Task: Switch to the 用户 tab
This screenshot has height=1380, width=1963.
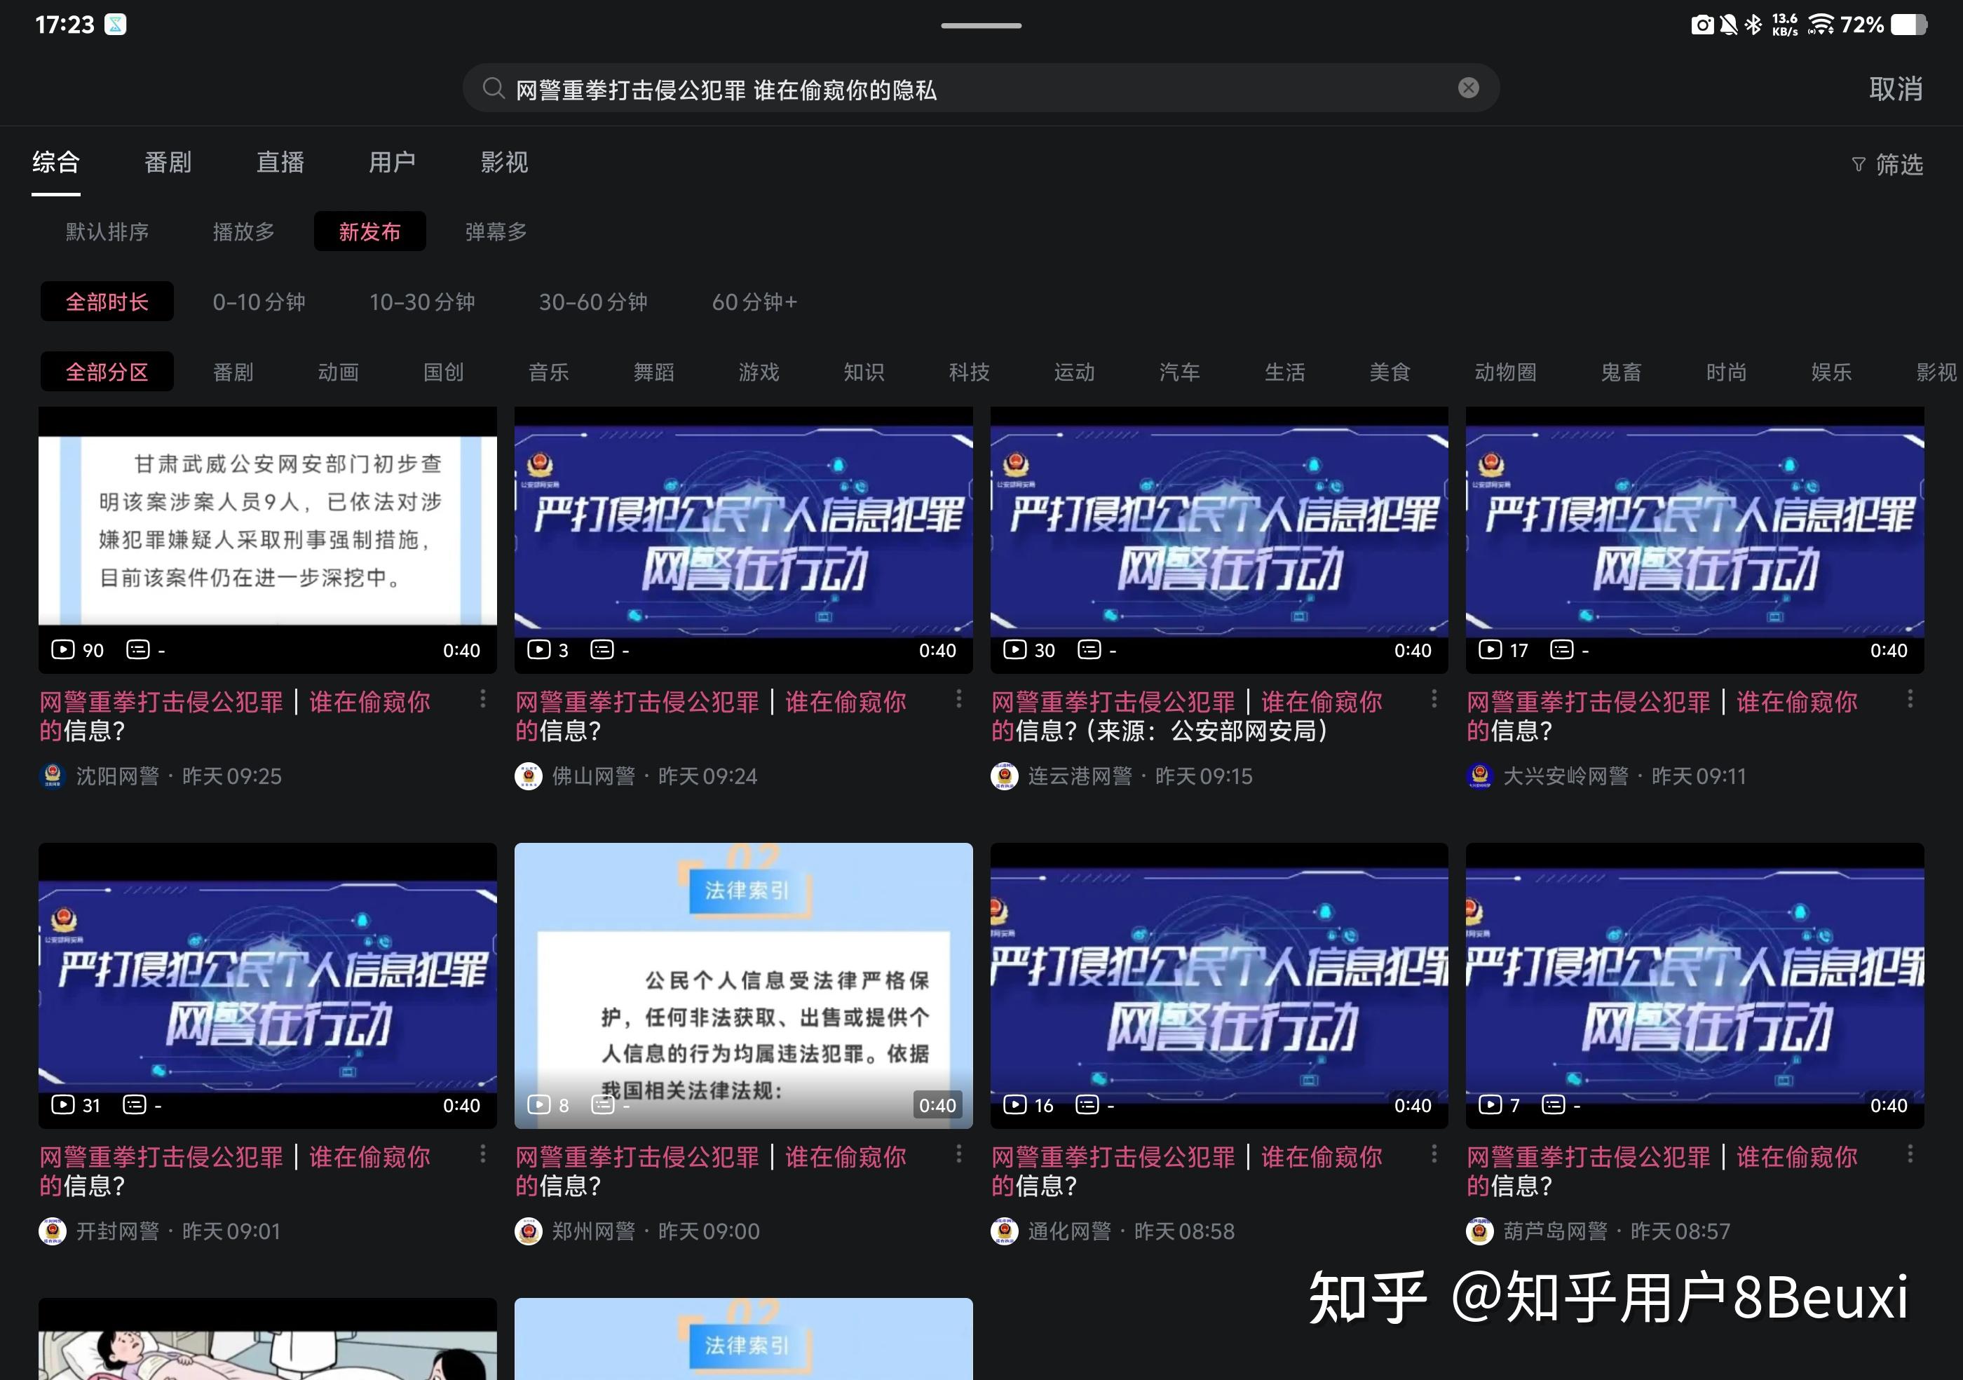Action: click(x=393, y=163)
